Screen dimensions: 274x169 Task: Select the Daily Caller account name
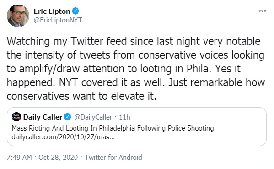[43, 117]
